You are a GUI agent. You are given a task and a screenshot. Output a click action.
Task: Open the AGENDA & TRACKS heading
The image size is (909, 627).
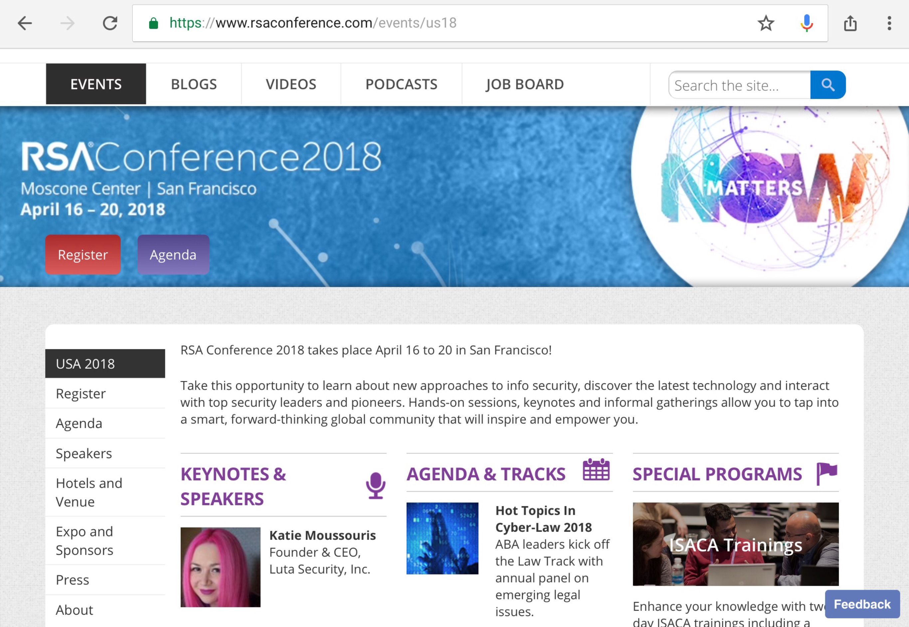486,474
